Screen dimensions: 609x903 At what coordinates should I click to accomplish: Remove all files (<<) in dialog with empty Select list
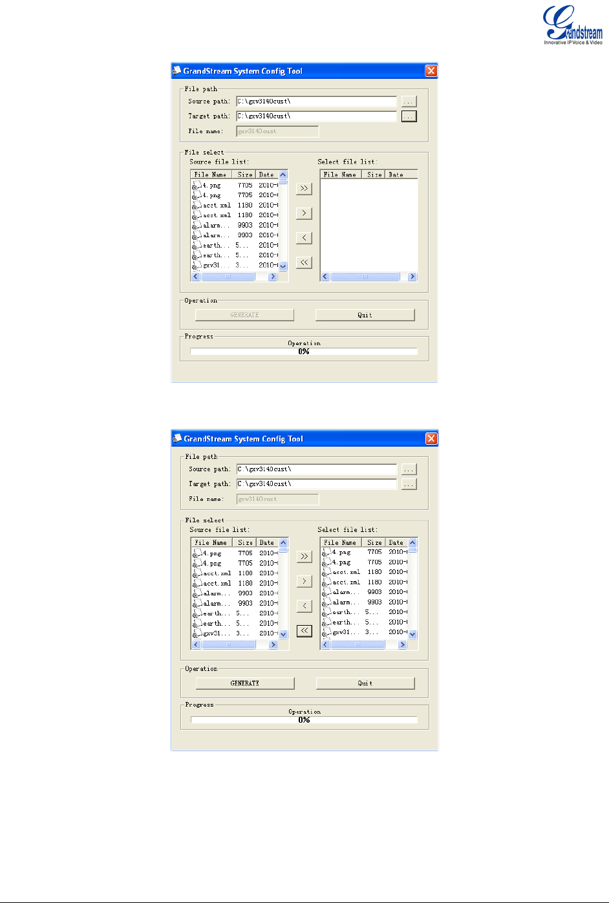[304, 262]
